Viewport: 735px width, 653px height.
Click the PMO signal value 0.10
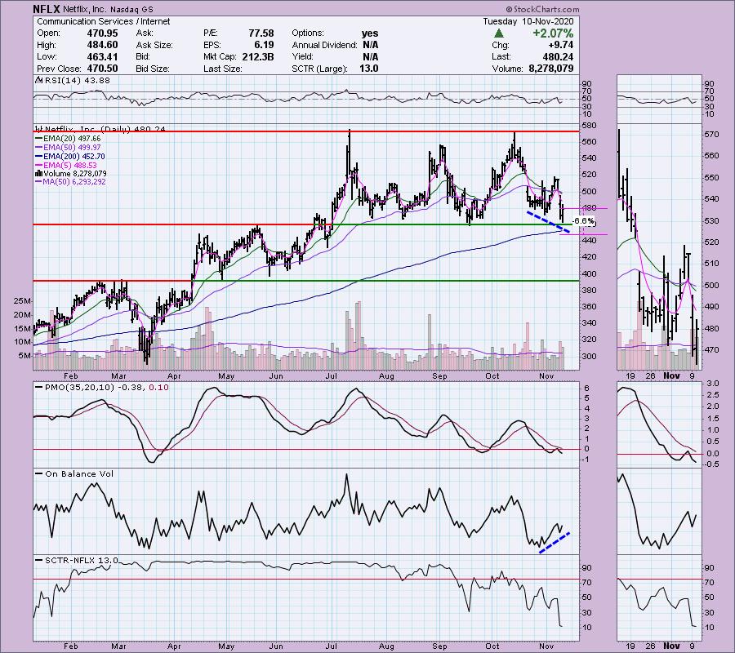coord(159,388)
